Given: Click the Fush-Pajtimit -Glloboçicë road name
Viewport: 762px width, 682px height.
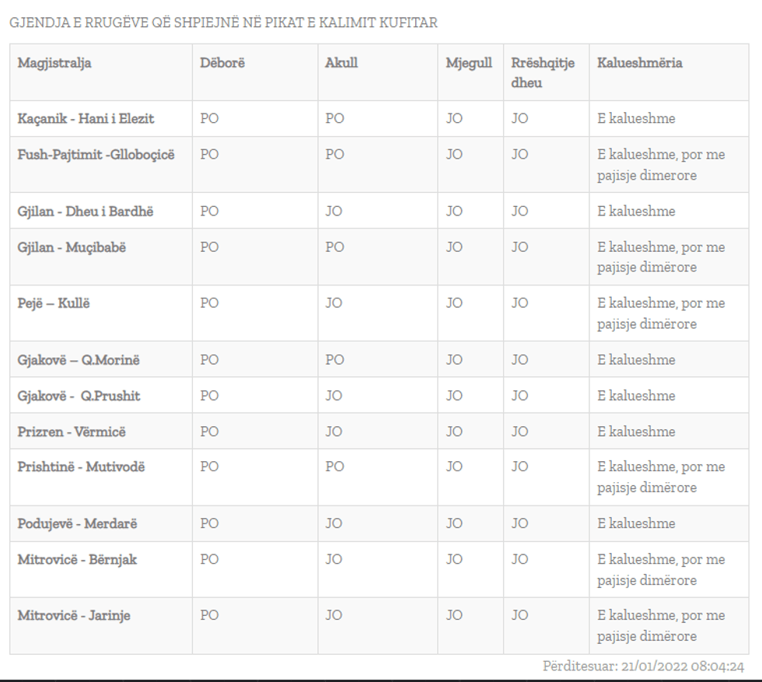Looking at the screenshot, I should [x=96, y=155].
